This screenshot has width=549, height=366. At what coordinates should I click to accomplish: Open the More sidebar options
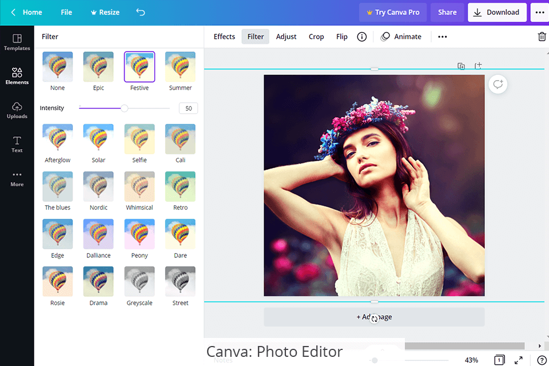coord(17,178)
